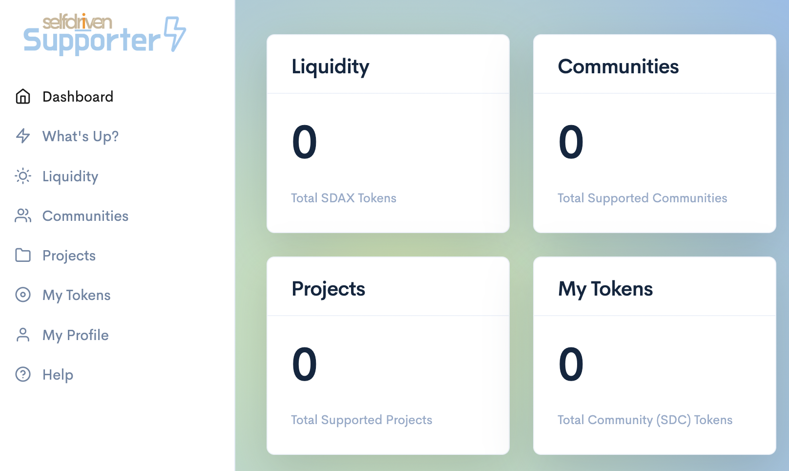Screen dimensions: 789x471
Task: Click the Help question mark icon
Action: 23,374
